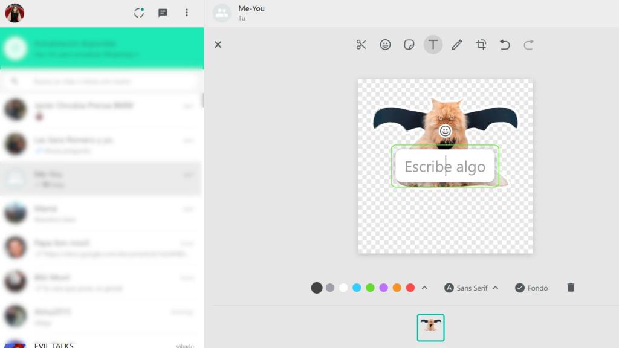
Task: Redo the last edit
Action: [x=529, y=44]
